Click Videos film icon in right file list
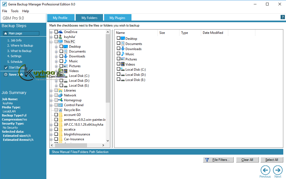The width and height of the screenshot is (286, 179). pyautogui.click(x=123, y=64)
